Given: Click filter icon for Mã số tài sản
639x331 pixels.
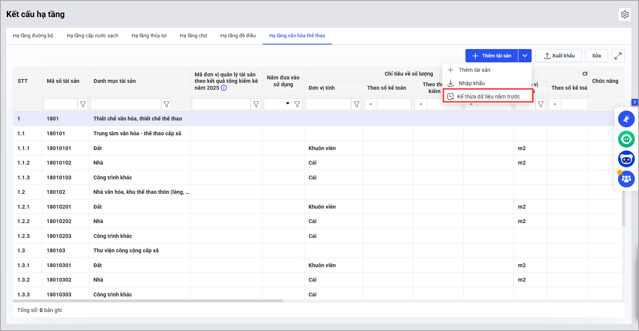Looking at the screenshot, I should 83,104.
